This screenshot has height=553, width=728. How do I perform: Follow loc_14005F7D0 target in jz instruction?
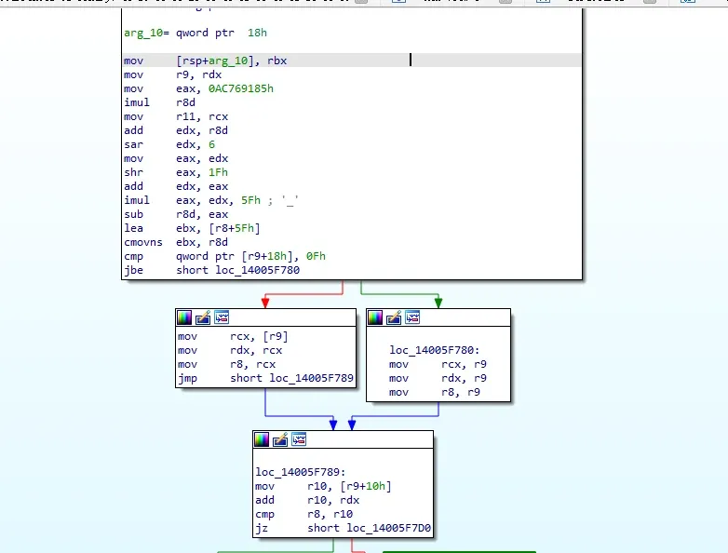click(x=388, y=529)
